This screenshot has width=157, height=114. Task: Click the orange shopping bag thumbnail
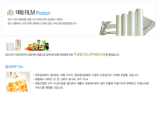(x=18, y=82)
